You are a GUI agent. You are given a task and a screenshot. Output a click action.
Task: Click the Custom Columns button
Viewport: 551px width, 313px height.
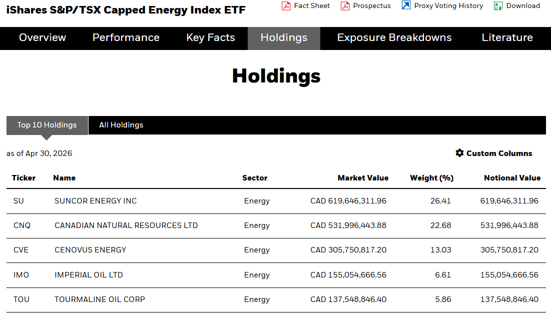pos(494,153)
